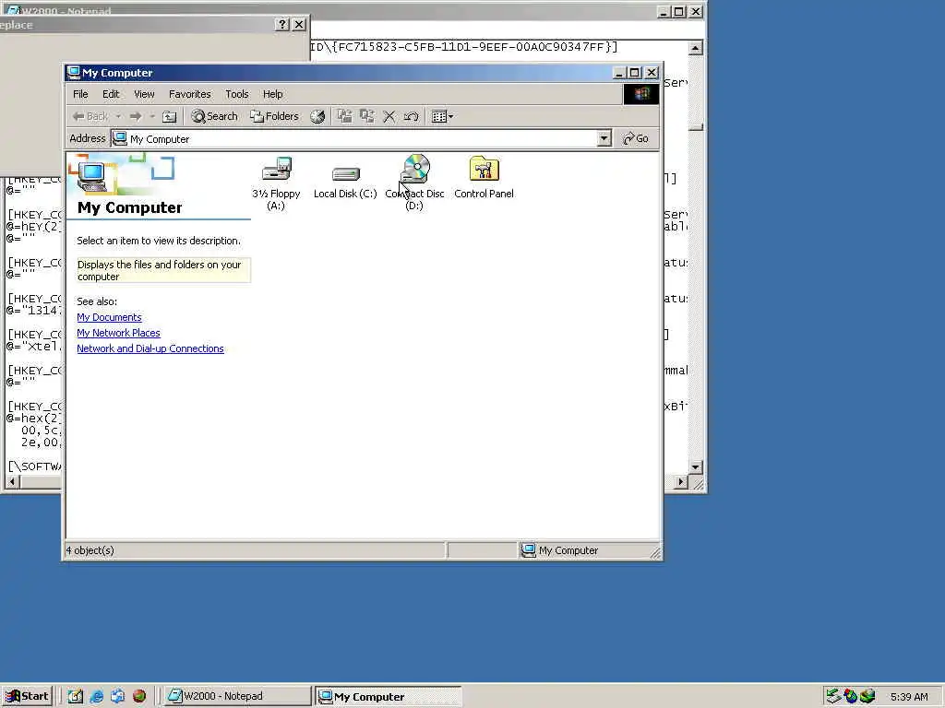Launch Outlook Express from quick launch

(117, 697)
